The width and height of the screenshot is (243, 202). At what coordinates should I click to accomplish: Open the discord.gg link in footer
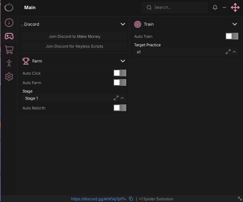pos(98,199)
